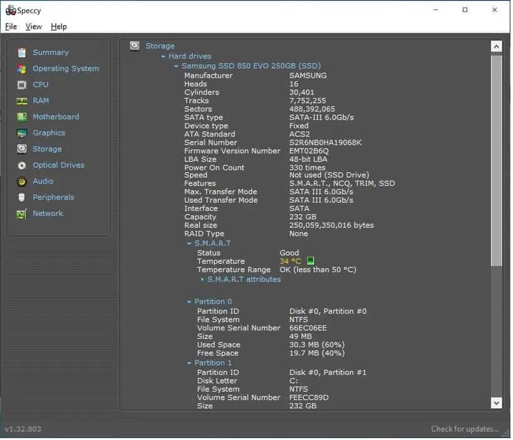
Task: Click the Storage heading text
Action: (x=160, y=46)
